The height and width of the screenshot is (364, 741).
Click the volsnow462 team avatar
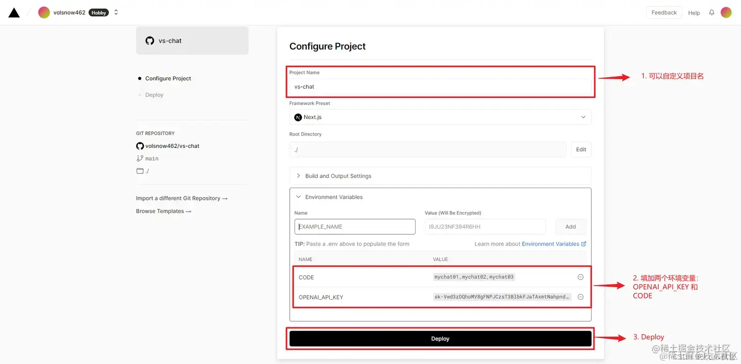point(44,13)
